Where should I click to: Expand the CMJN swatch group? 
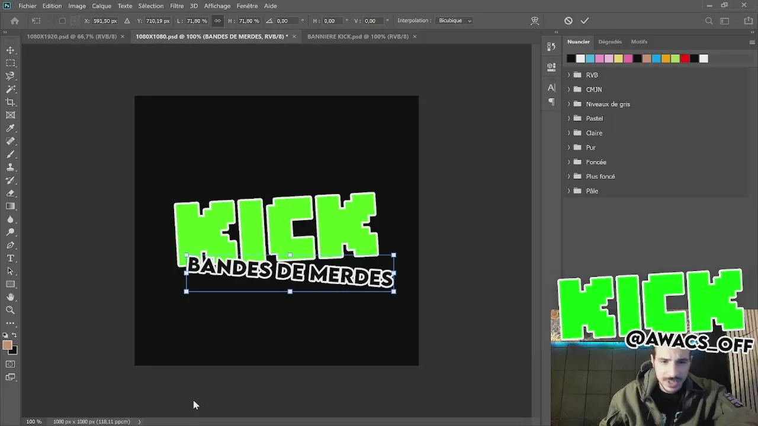[x=569, y=89]
